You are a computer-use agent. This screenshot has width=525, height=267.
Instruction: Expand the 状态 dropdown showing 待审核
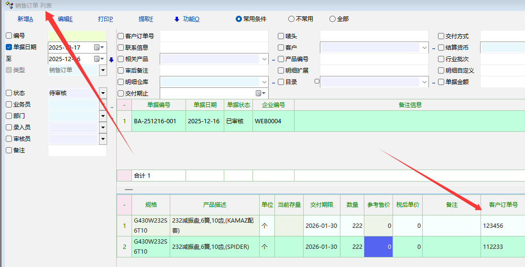(x=103, y=93)
